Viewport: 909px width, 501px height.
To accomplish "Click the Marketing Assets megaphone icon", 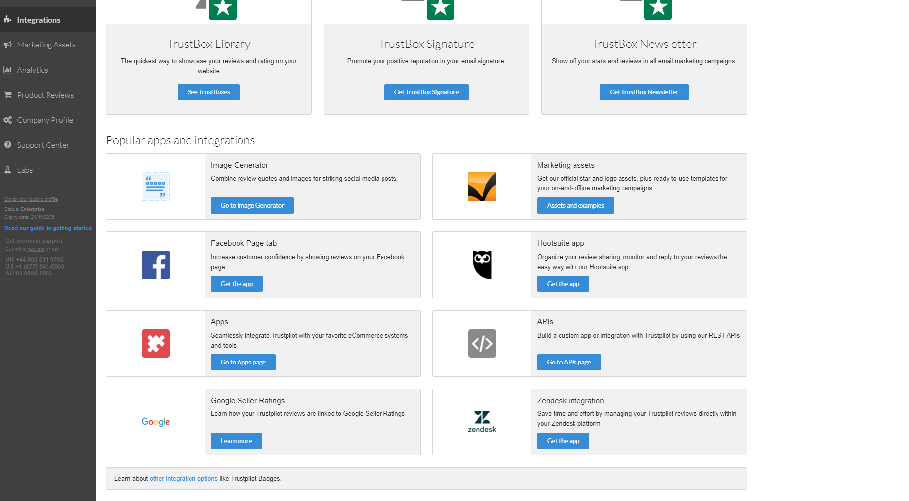I will point(8,45).
